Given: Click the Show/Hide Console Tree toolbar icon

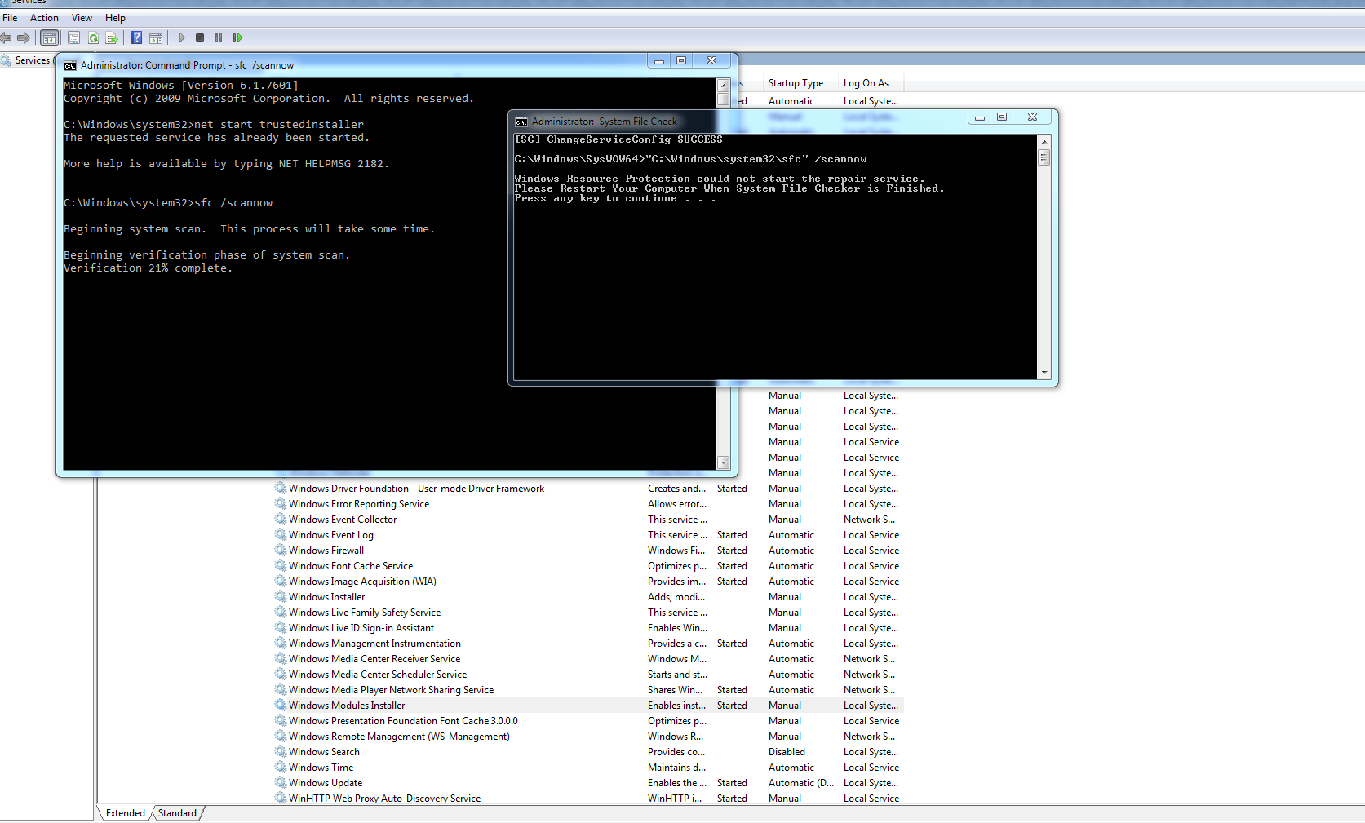Looking at the screenshot, I should (x=50, y=38).
